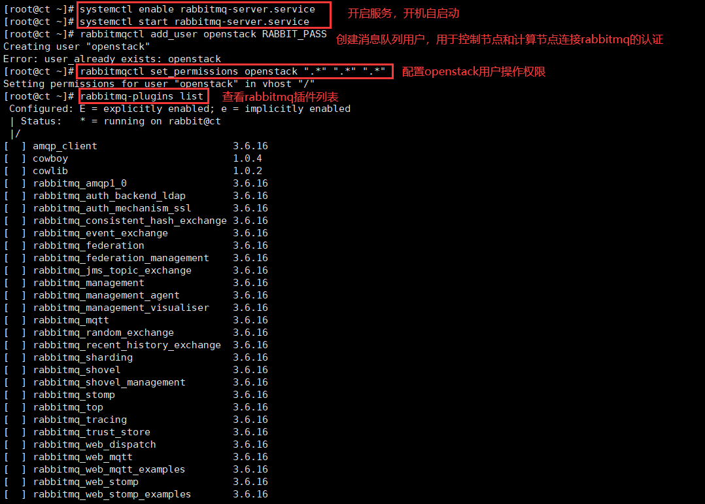This screenshot has width=705, height=504.
Task: Click the rabbitmq_web_stomp_examples plugin name
Action: [112, 494]
